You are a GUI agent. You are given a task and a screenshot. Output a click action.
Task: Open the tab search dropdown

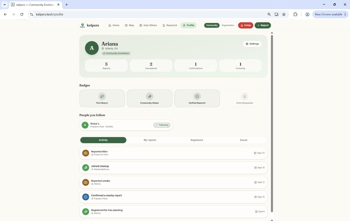4,4
